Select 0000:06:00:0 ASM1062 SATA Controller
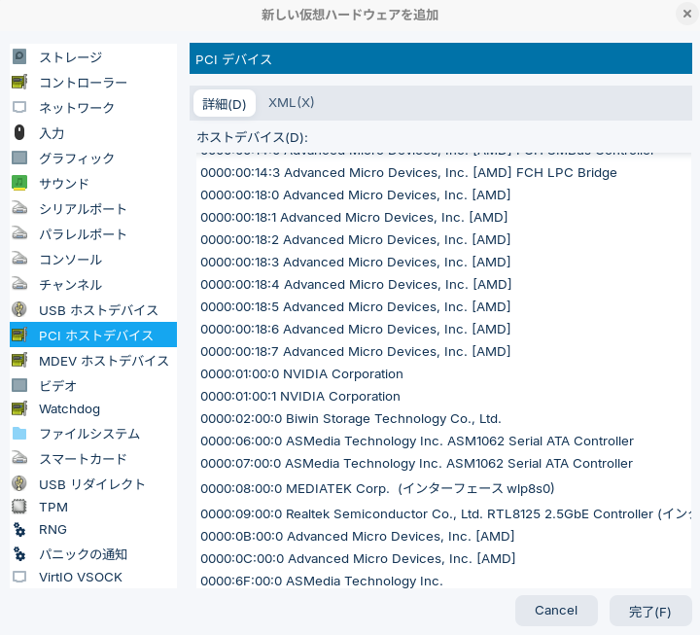The width and height of the screenshot is (700, 635). click(x=443, y=441)
